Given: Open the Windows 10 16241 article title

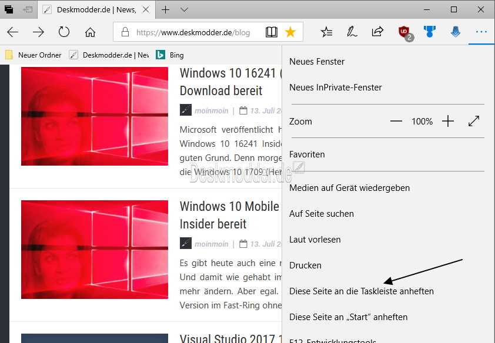Looking at the screenshot, I should coord(230,82).
